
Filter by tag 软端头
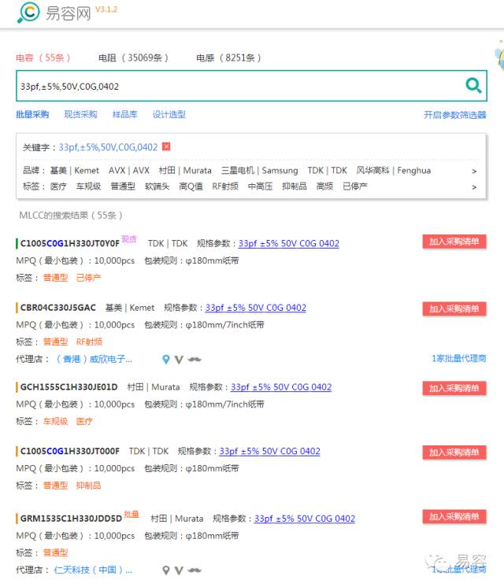click(157, 186)
